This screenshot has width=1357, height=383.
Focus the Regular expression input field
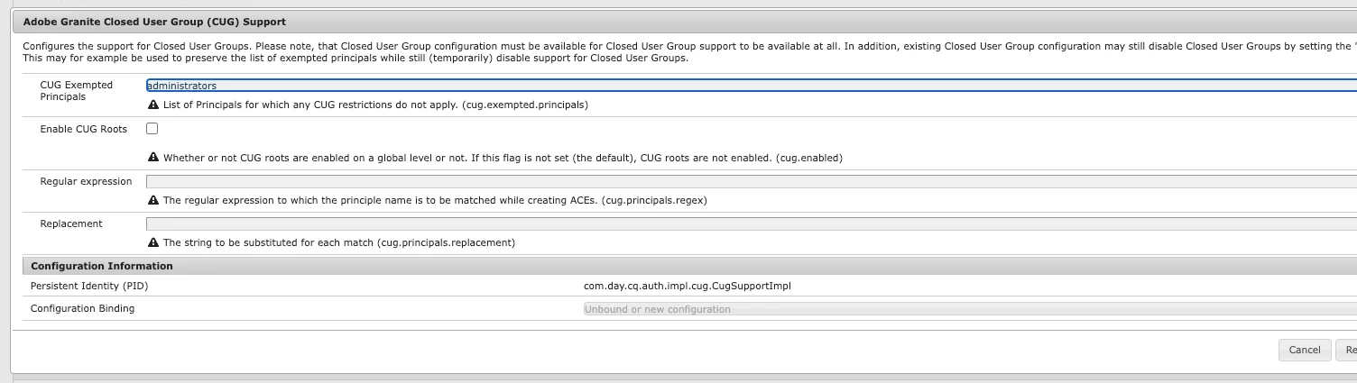point(752,181)
